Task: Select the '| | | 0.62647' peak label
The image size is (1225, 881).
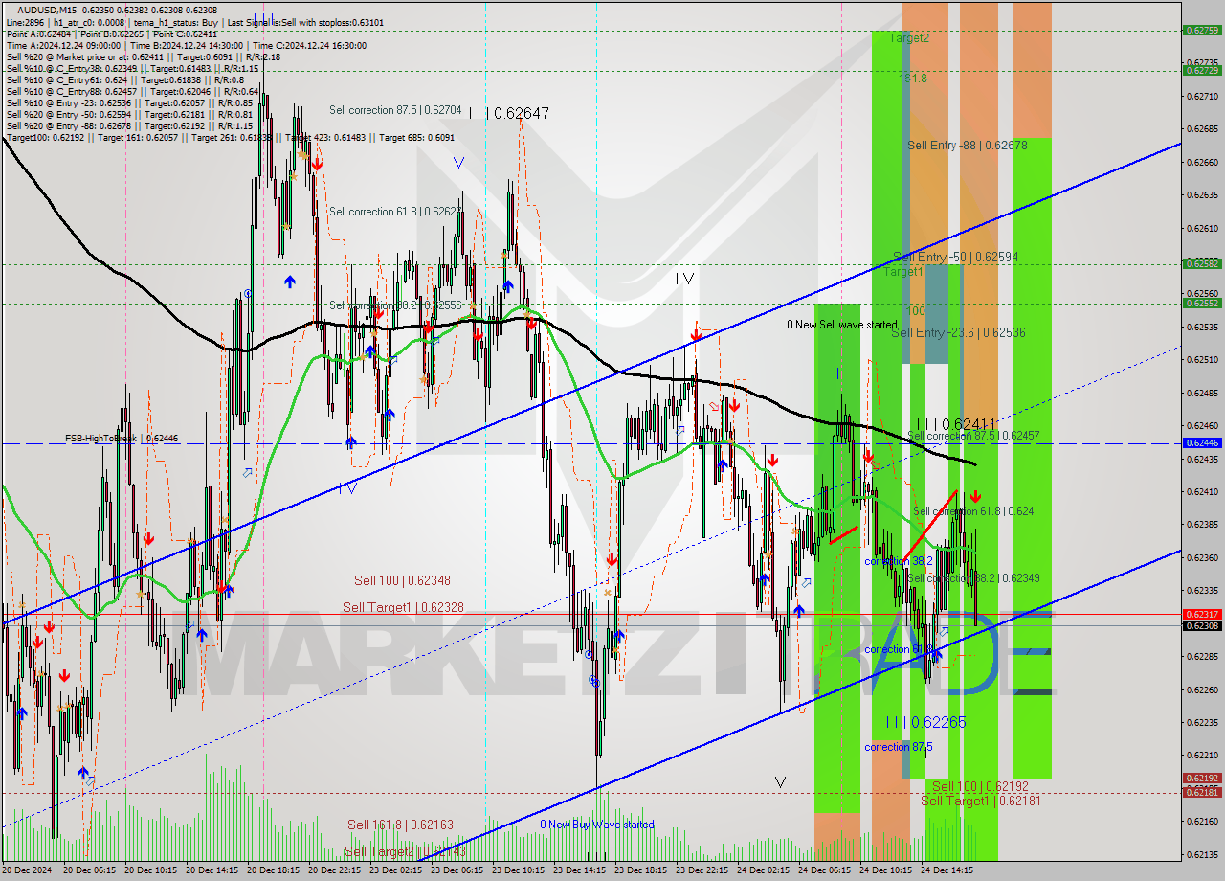Action: (x=509, y=113)
